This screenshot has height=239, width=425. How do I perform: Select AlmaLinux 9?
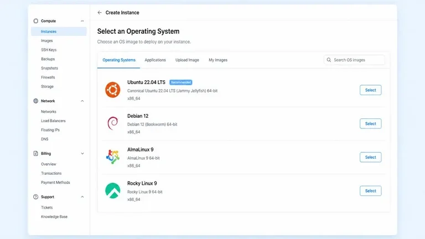click(371, 157)
